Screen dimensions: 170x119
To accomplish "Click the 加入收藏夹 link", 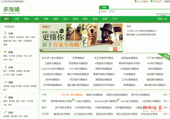I will (143, 1).
